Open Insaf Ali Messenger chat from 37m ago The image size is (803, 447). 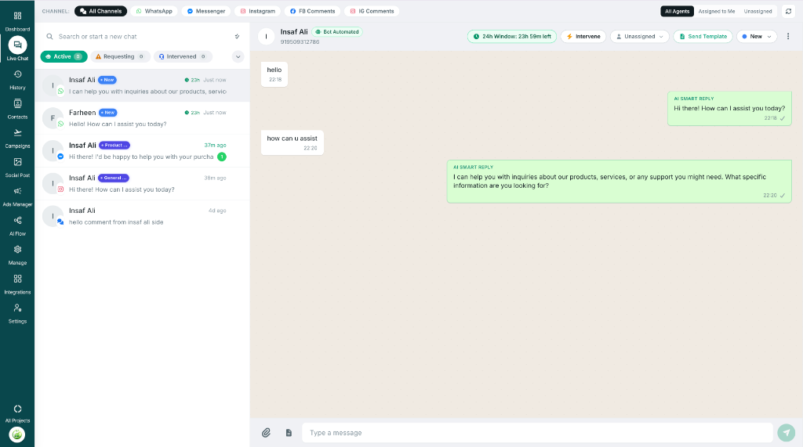[x=143, y=151]
